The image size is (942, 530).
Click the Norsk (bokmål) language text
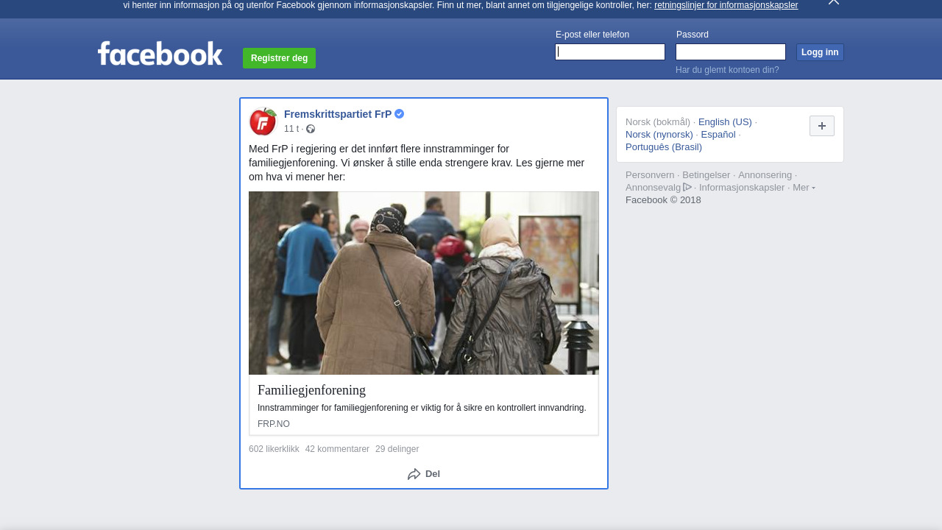pyautogui.click(x=658, y=122)
